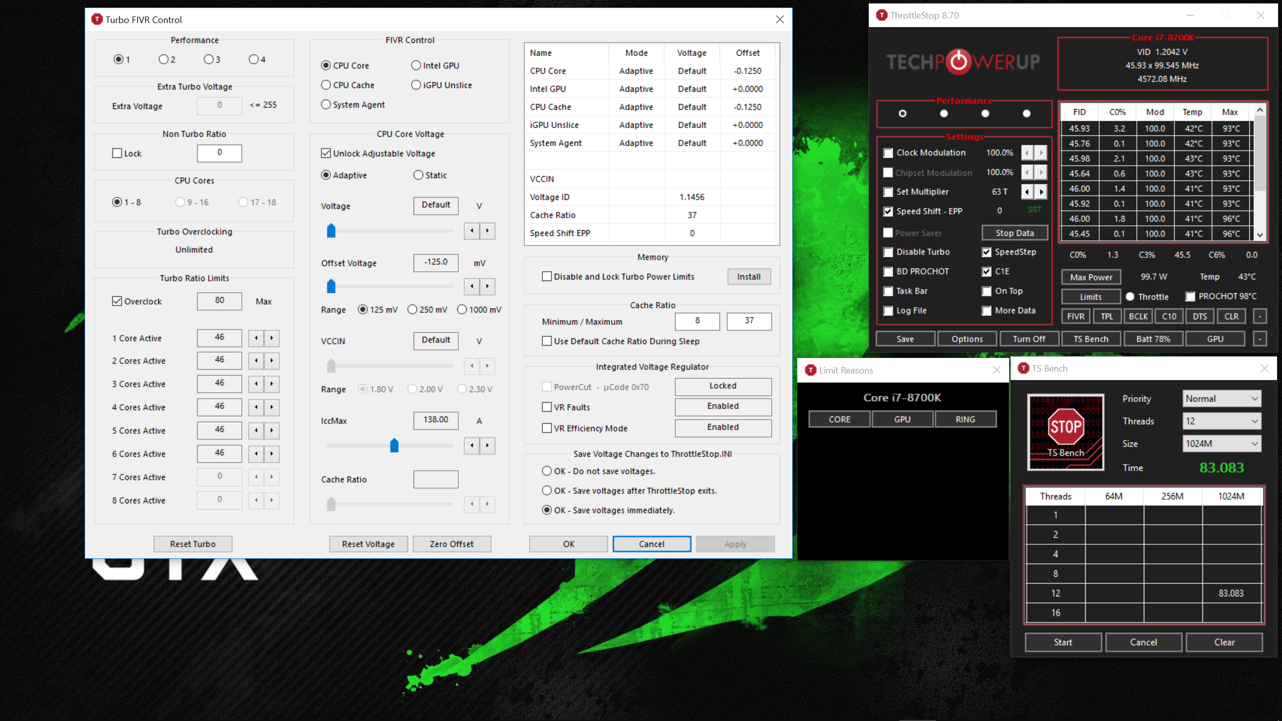Check Disable and Lock Turbo Power Limits
Image resolution: width=1282 pixels, height=721 pixels.
tap(547, 276)
